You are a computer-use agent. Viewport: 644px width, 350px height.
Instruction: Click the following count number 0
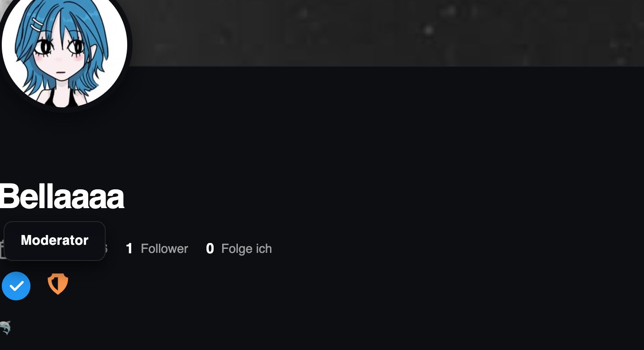click(210, 249)
